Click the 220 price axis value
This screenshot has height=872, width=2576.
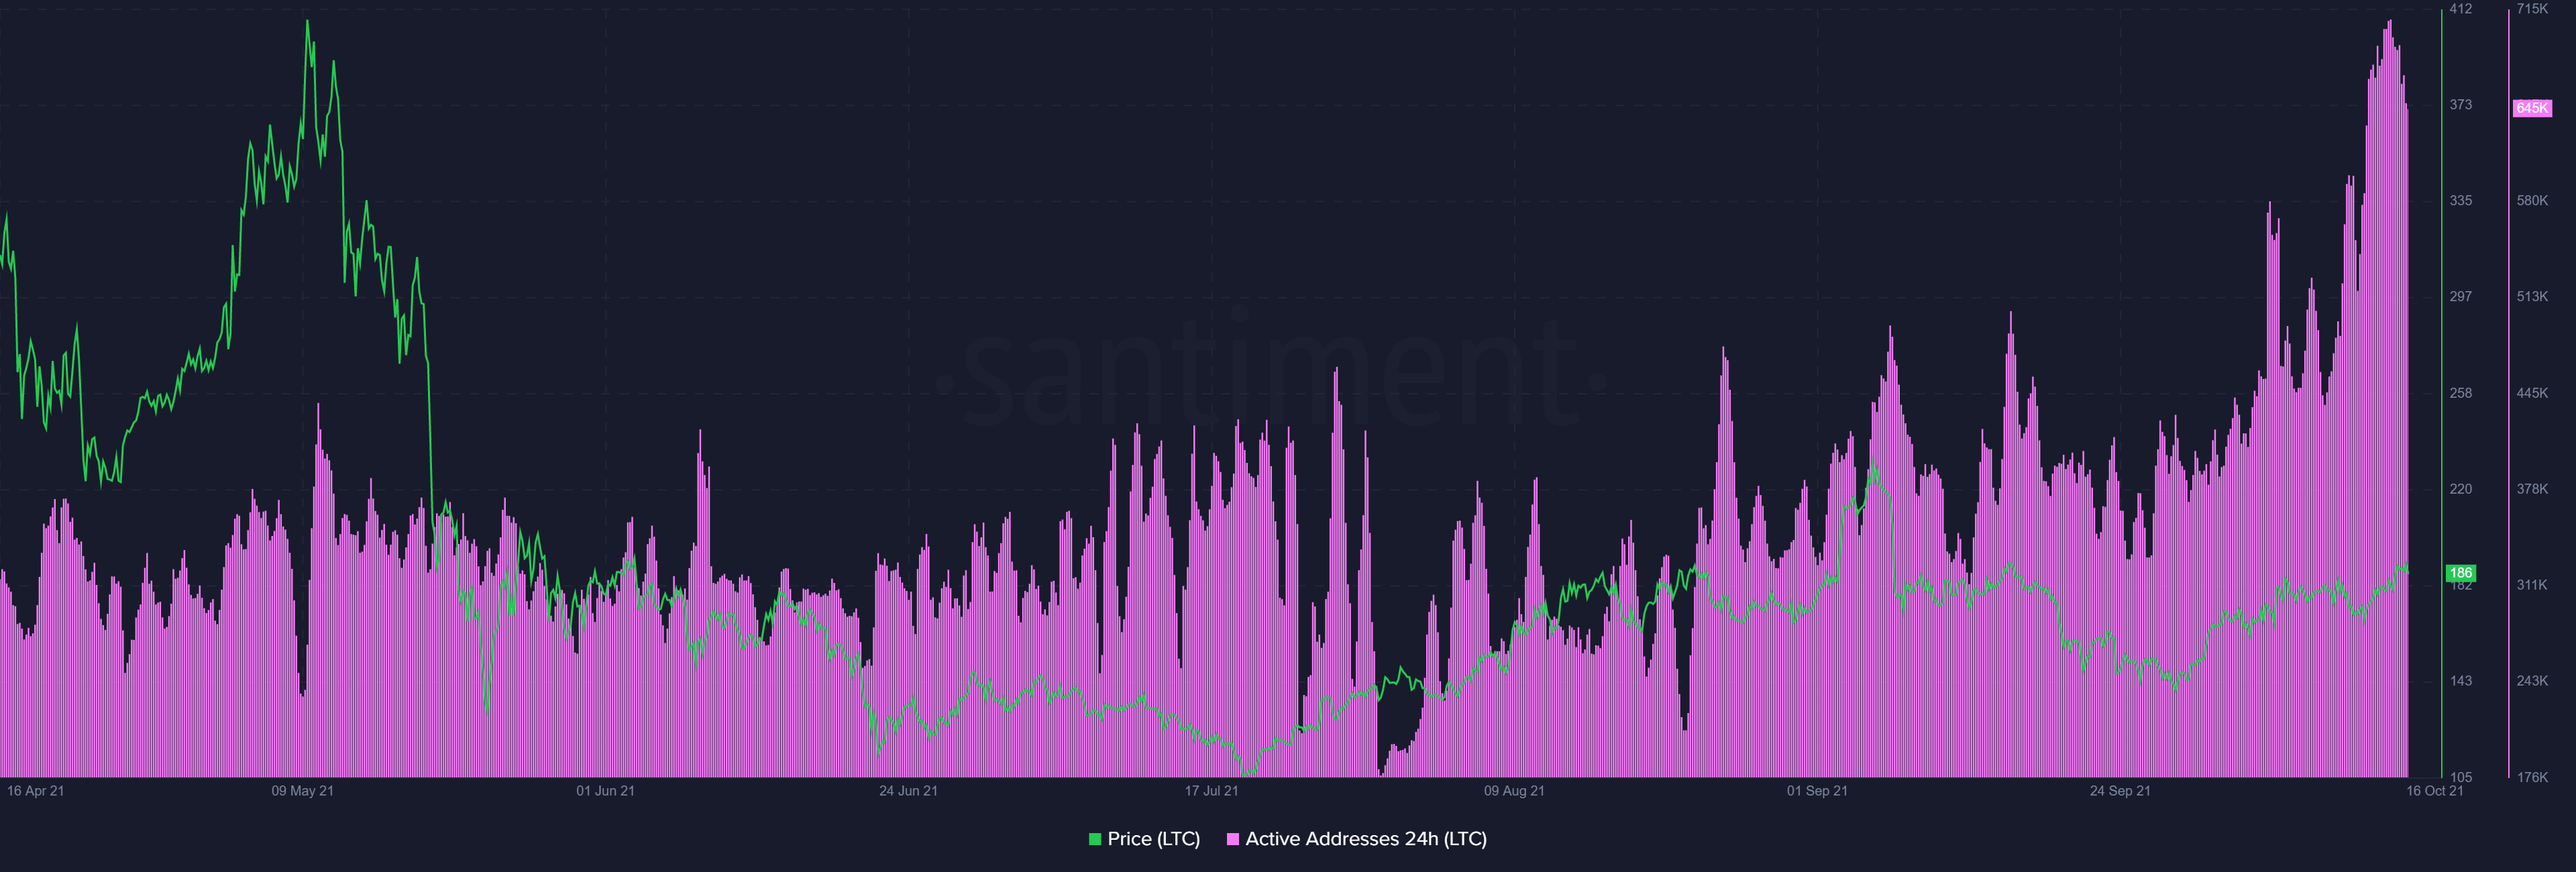coord(2460,489)
